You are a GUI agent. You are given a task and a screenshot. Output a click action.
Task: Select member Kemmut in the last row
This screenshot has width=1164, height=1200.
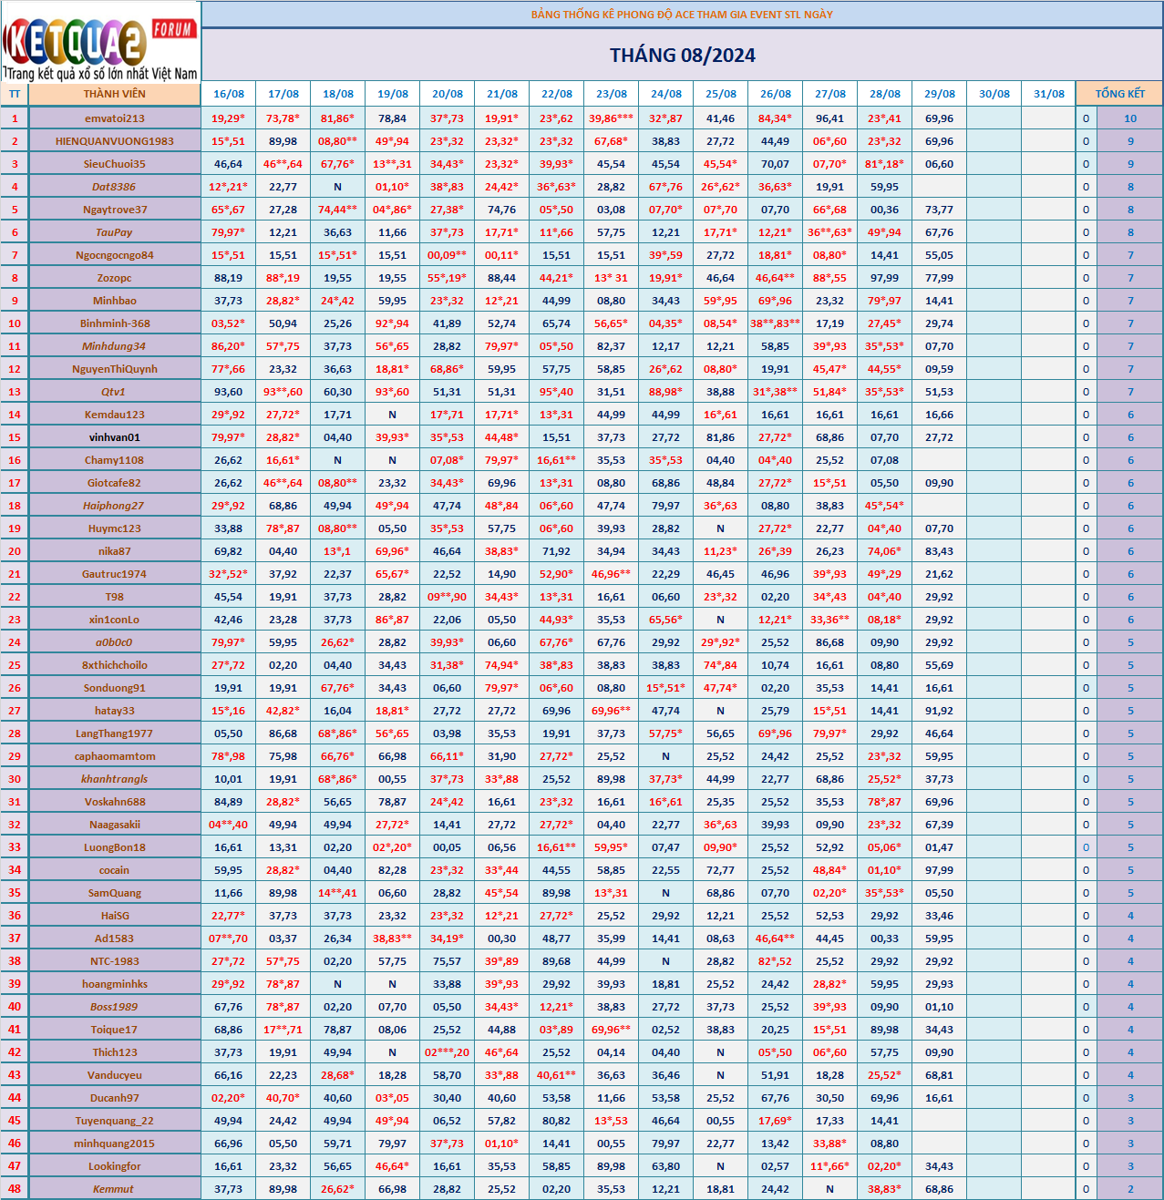[113, 1189]
